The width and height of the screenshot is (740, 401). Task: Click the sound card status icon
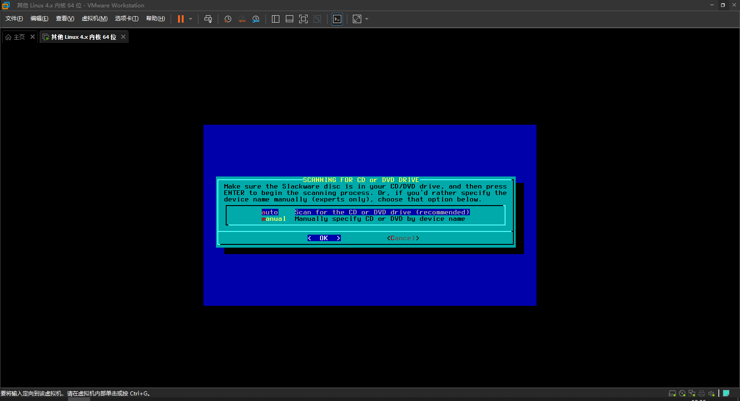[711, 394]
